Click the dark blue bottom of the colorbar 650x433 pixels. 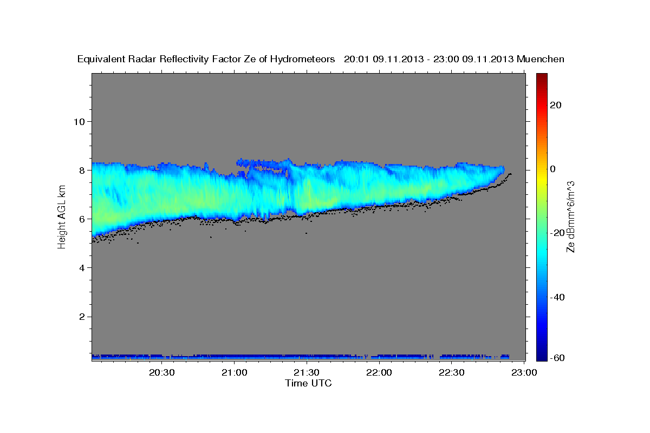(542, 356)
